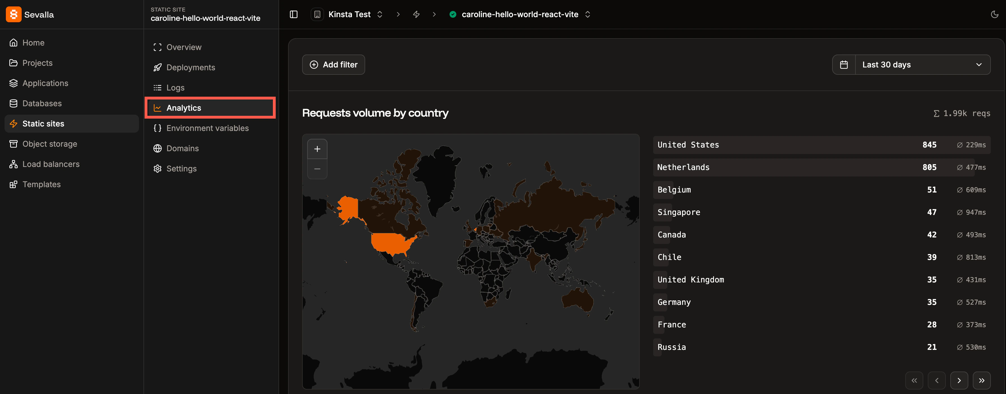Screen dimensions: 1006x394
Task: Click the Add filter button
Action: [334, 65]
